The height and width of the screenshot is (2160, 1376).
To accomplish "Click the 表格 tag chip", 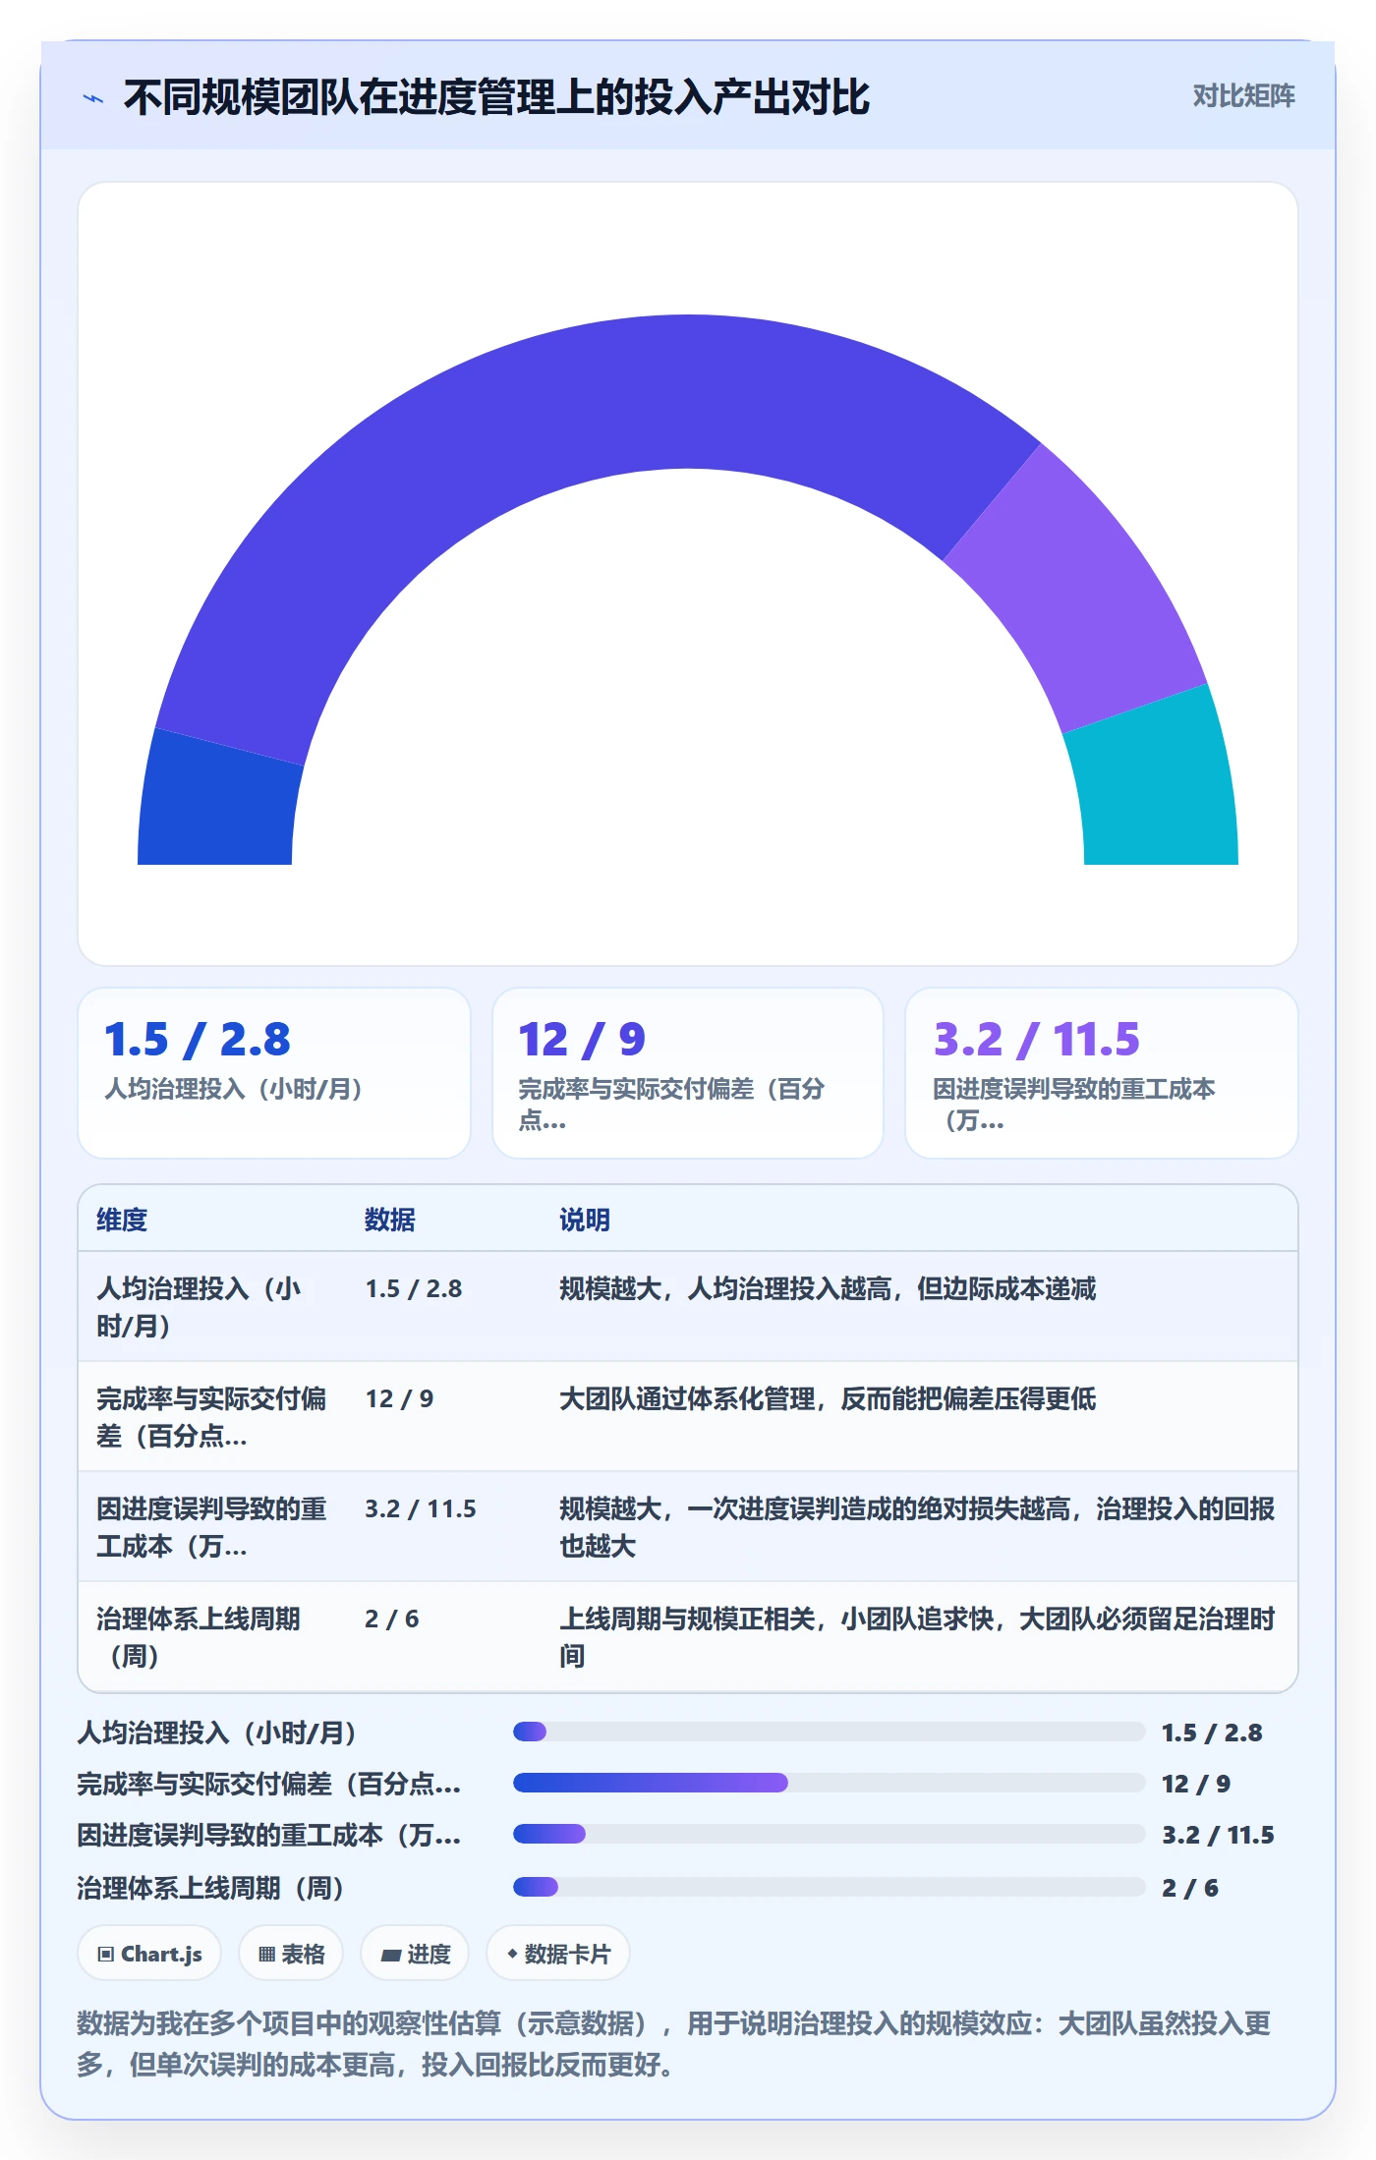I will pyautogui.click(x=291, y=1954).
